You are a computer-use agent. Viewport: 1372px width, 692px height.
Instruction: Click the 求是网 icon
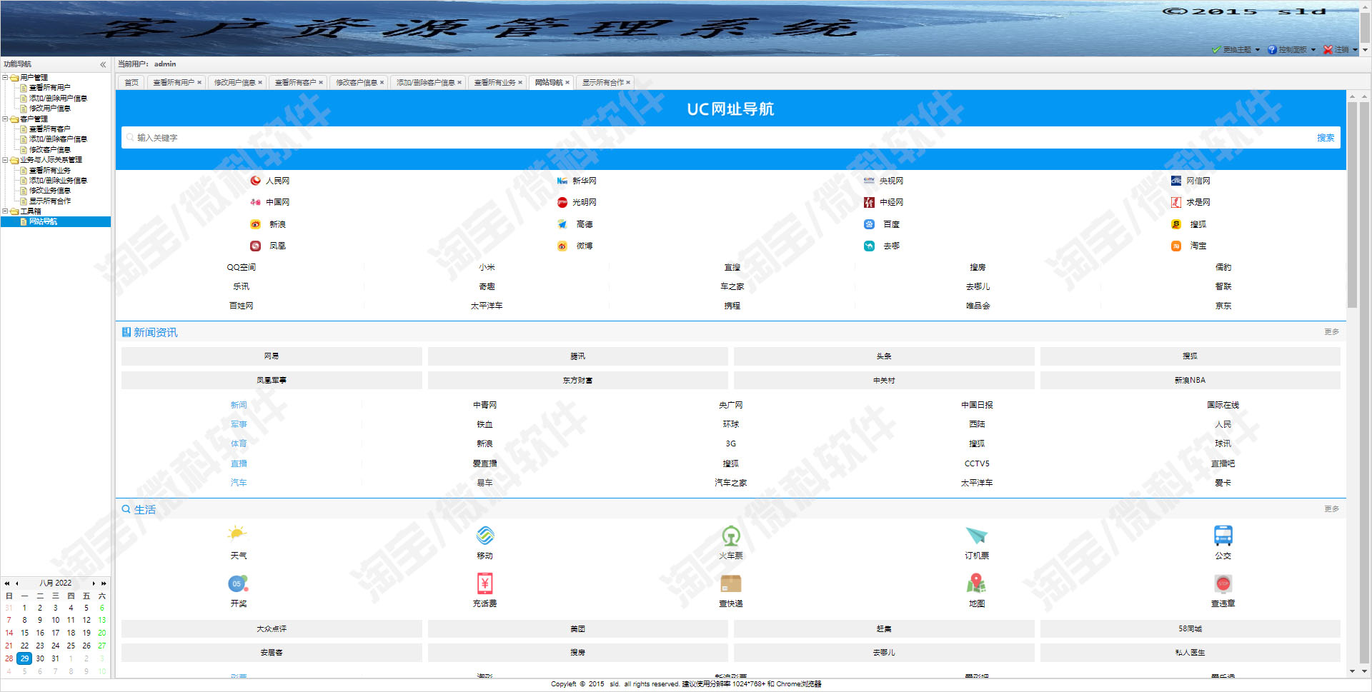click(x=1176, y=202)
